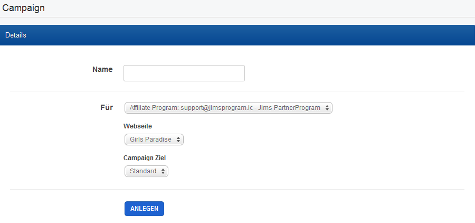Click the Campaign page title

(x=24, y=8)
